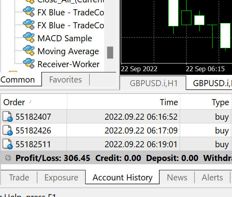Click the Deposit: 0.00 summary text
232x197 pixels.
point(172,158)
